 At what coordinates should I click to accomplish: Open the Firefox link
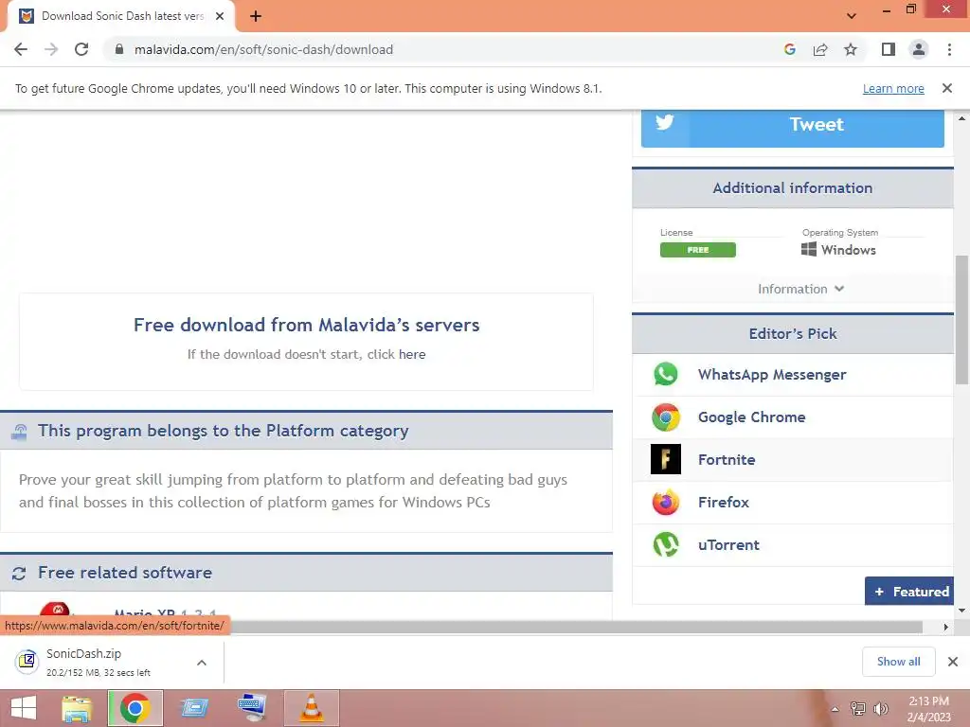(723, 502)
